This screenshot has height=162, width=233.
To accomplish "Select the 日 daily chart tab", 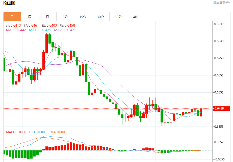I will pyautogui.click(x=12, y=17).
